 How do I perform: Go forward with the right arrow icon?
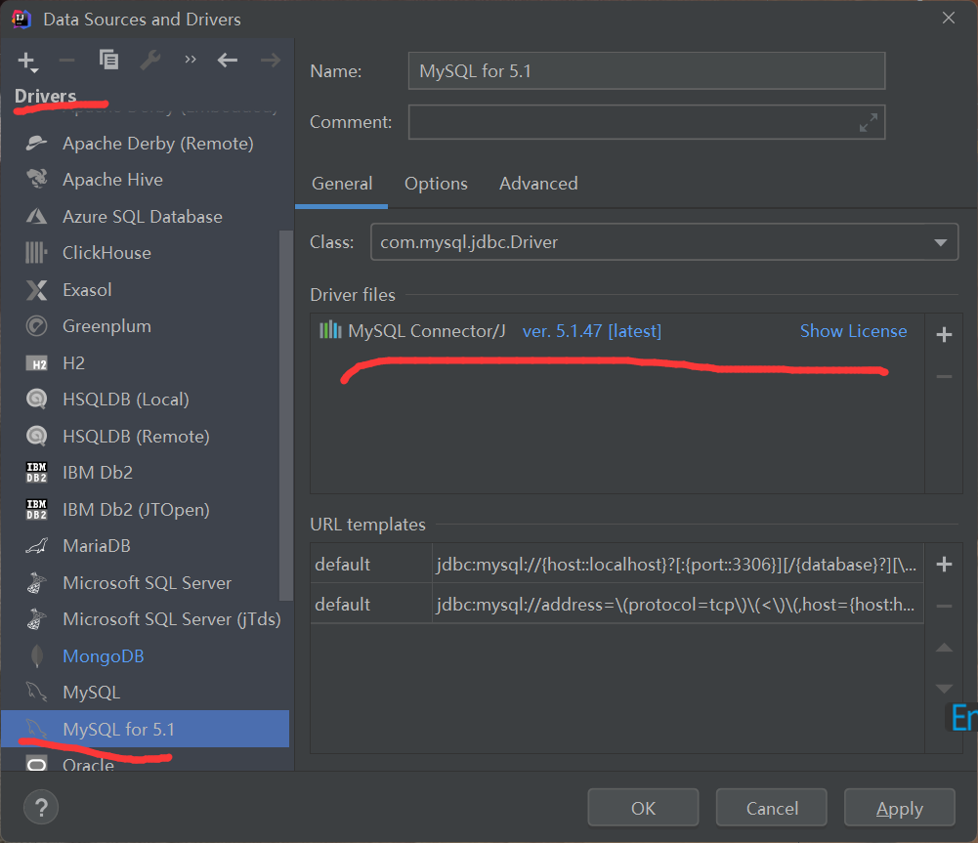pos(270,61)
